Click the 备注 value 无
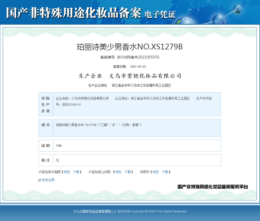The width and height of the screenshot is (260, 221). click(57, 160)
